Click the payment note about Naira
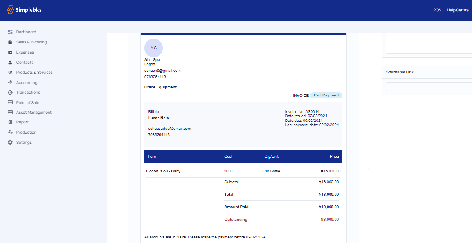 click(205, 237)
